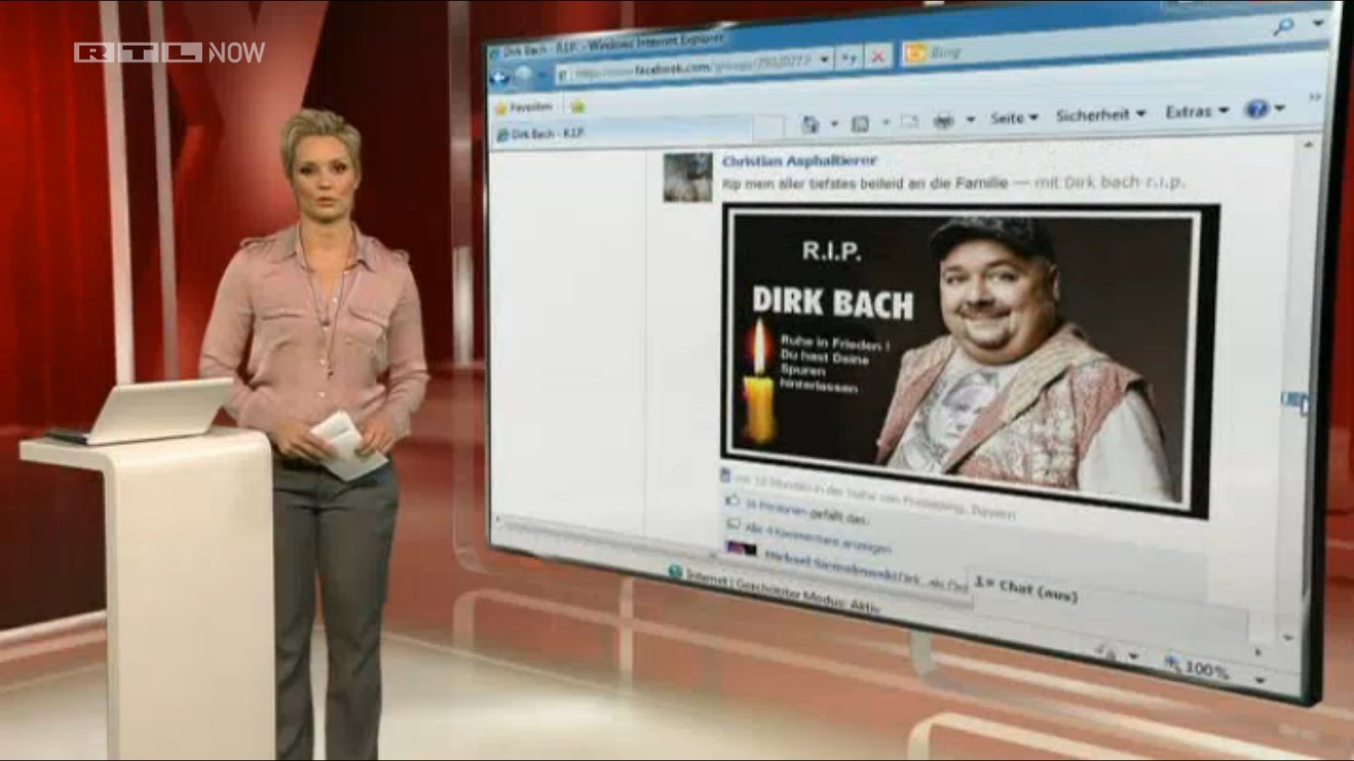Open Christian Asphaltierer's profile link
This screenshot has height=761, width=1354.
click(799, 161)
